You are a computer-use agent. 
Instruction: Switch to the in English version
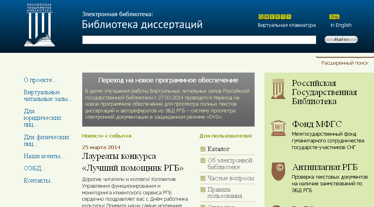(341, 25)
